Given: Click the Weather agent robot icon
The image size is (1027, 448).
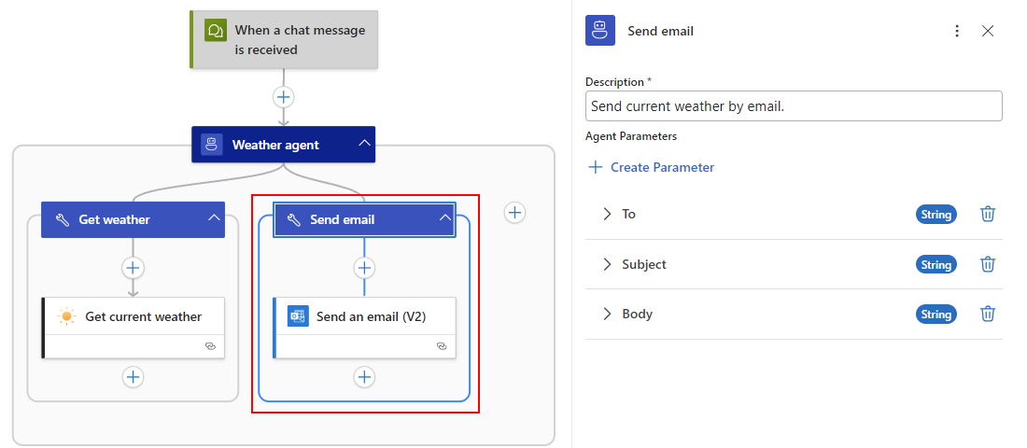Looking at the screenshot, I should pyautogui.click(x=211, y=145).
